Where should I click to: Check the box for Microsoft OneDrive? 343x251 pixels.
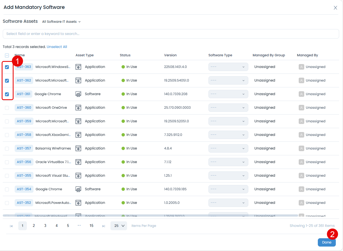pyautogui.click(x=7, y=108)
